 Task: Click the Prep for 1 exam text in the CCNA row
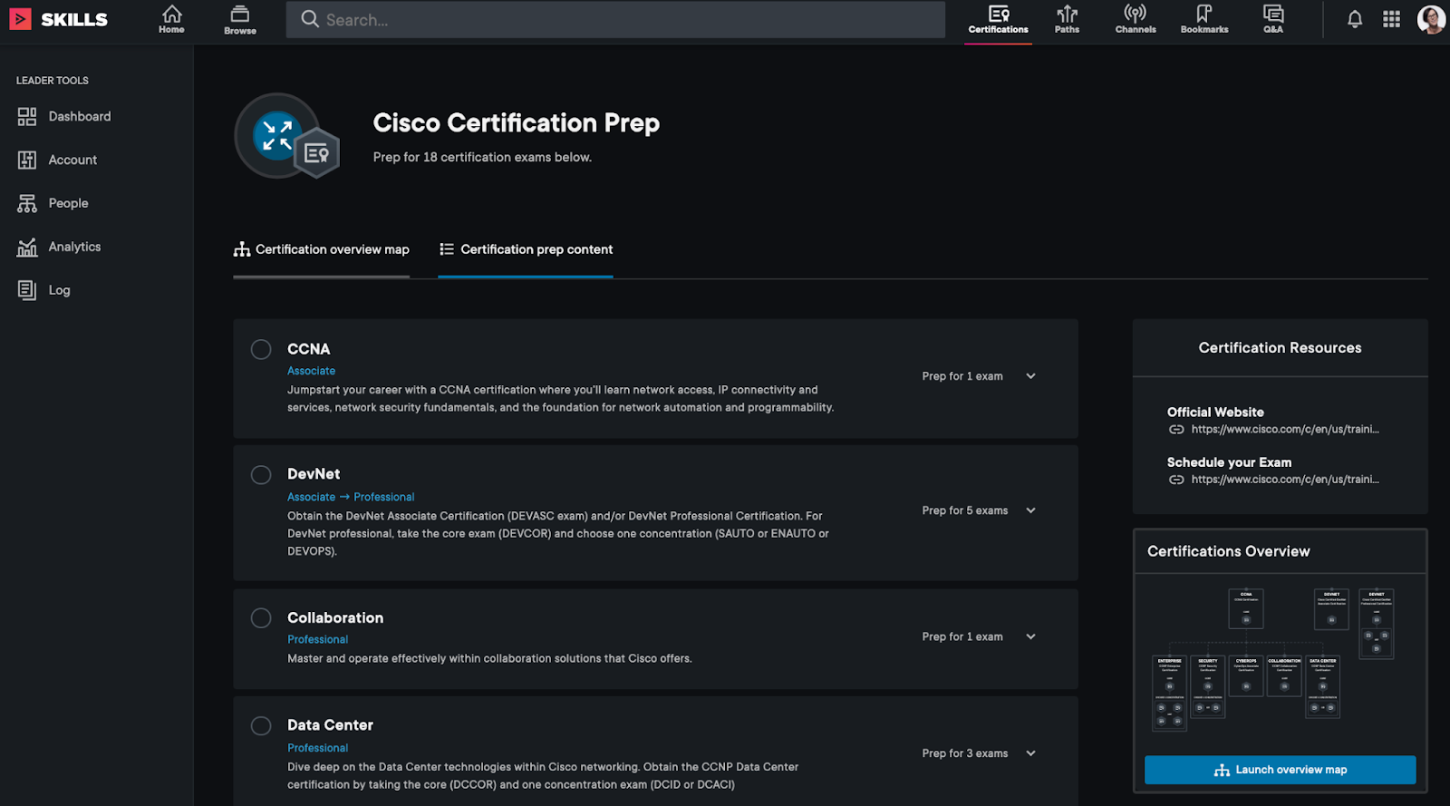pyautogui.click(x=962, y=376)
